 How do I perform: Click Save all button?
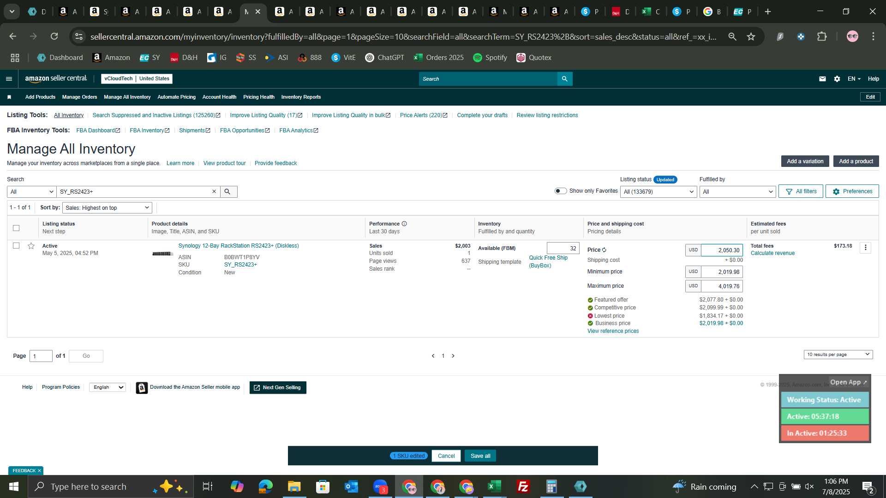tap(480, 456)
